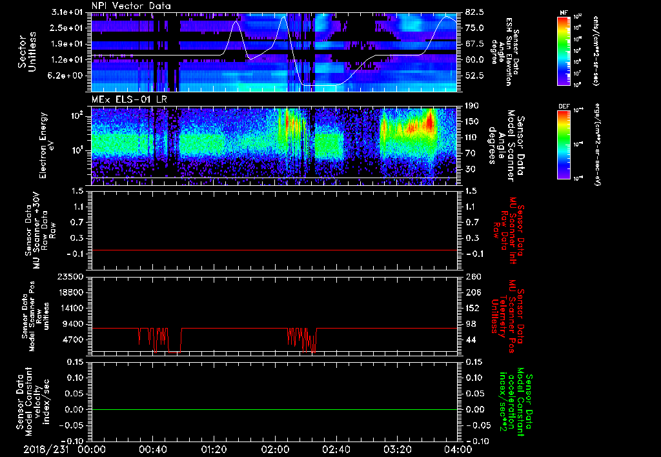Click the 'Electron Energy eV' axis title

point(48,145)
